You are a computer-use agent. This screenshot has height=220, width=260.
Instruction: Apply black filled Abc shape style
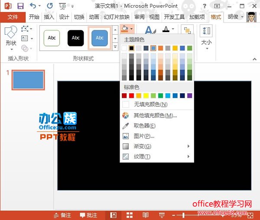pos(75,38)
